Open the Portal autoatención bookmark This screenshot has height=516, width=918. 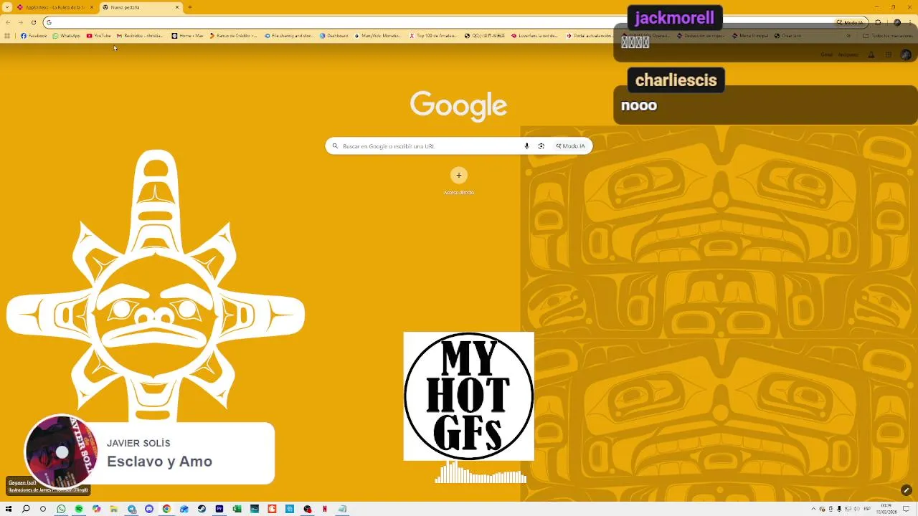590,35
